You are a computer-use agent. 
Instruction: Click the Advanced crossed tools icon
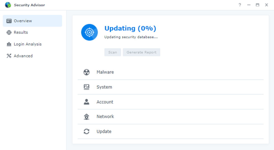click(x=9, y=56)
